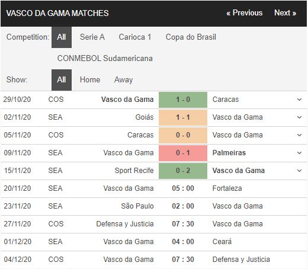Image resolution: width=308 pixels, height=272 pixels.
Task: Expand the Goiás 1-1 match details chevron
Action: [299, 117]
